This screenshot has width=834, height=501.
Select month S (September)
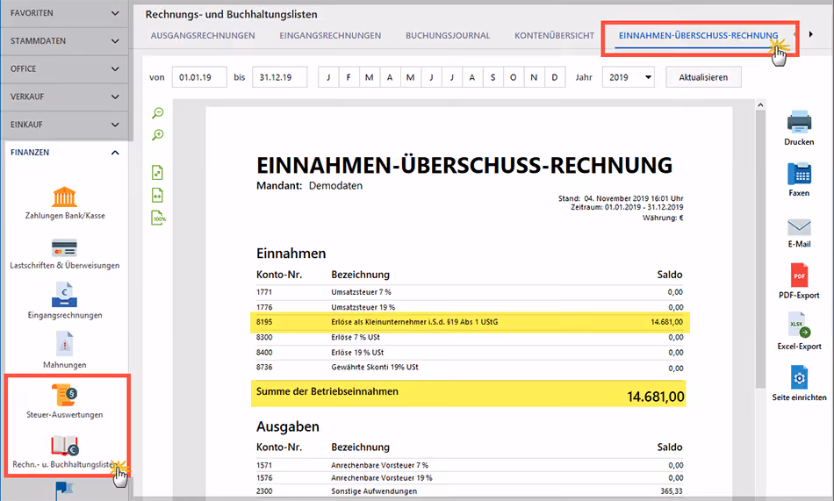(x=493, y=77)
